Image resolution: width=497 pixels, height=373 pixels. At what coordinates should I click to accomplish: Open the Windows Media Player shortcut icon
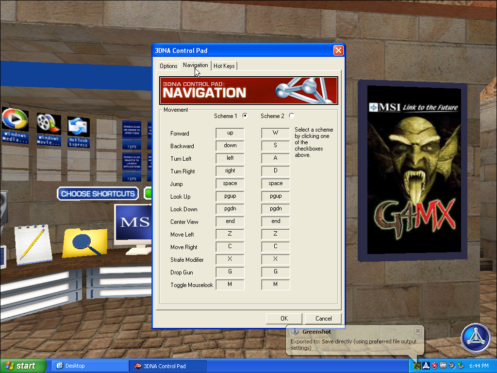15,119
